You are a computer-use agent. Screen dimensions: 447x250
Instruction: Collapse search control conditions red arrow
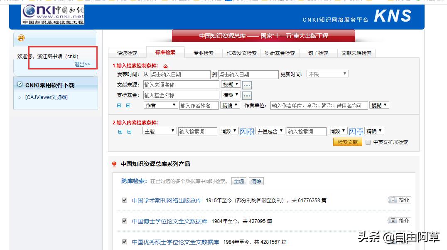[165, 66]
